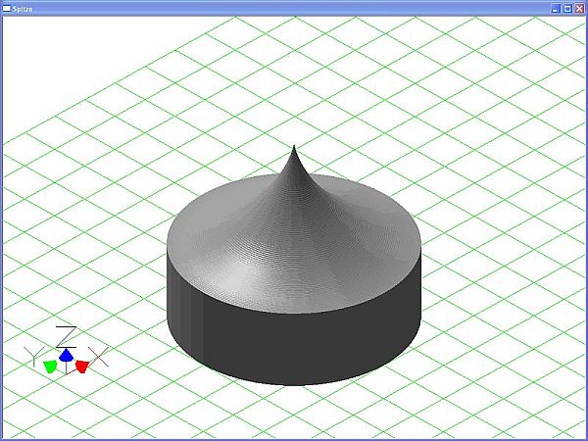Image resolution: width=588 pixels, height=441 pixels.
Task: Select the green Y-axis arrowhead
Action: point(49,365)
